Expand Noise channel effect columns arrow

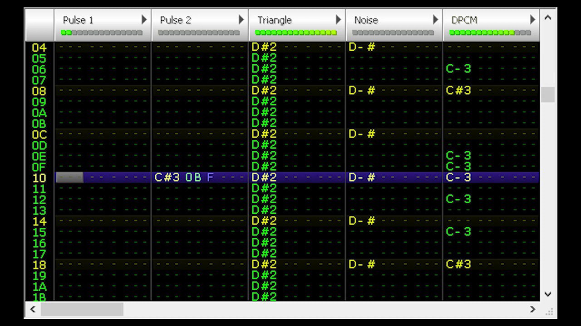coord(436,19)
